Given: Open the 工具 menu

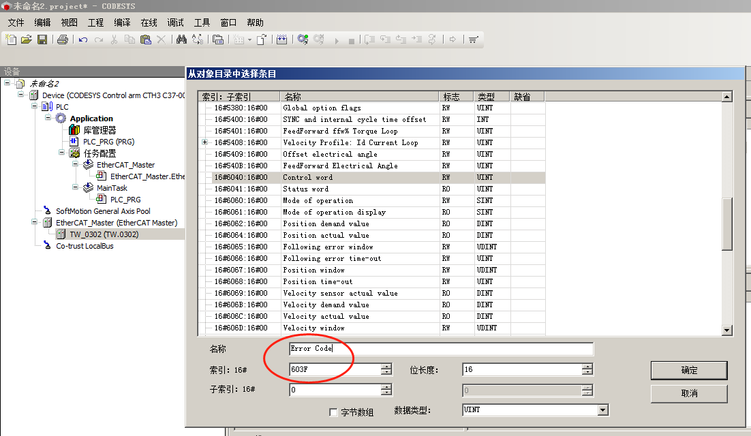Looking at the screenshot, I should click(x=202, y=22).
